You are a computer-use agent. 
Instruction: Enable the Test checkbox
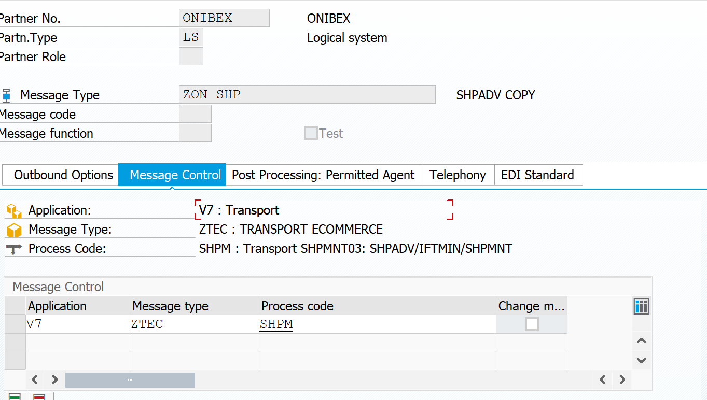coord(311,133)
